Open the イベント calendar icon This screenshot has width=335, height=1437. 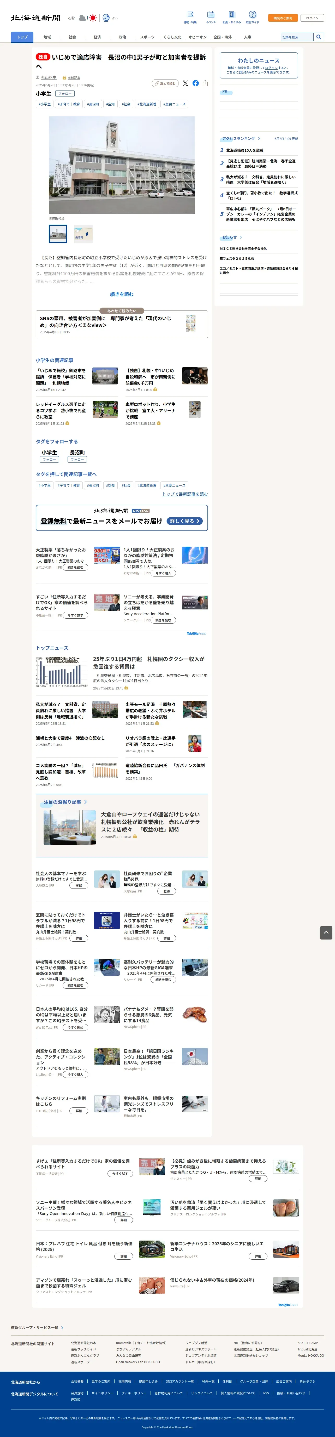click(211, 14)
